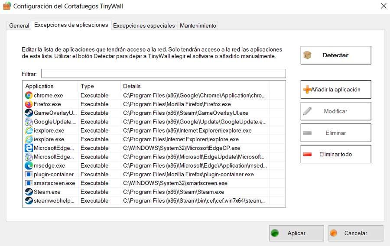Viewport: 390px width, 246px height.
Task: Click the Firefox icon beside Firefox.exe
Action: tap(29, 104)
